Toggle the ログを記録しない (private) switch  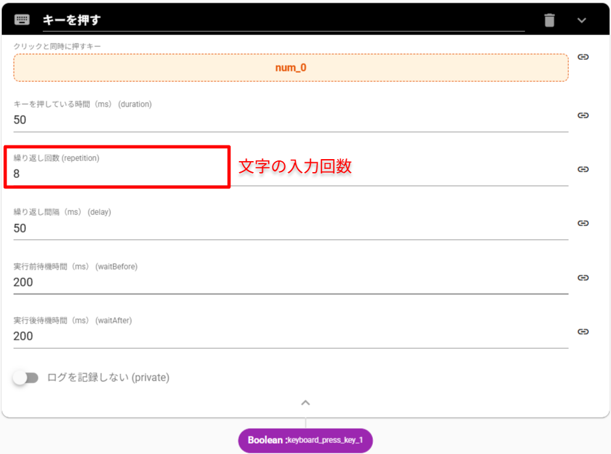pos(26,378)
